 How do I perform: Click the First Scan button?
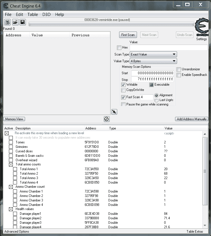point(128,35)
